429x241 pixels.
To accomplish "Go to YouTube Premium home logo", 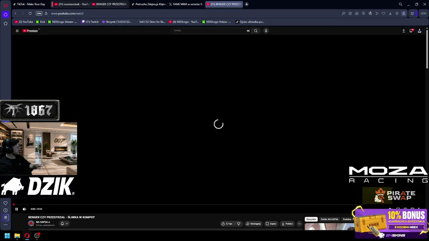I will (31, 31).
